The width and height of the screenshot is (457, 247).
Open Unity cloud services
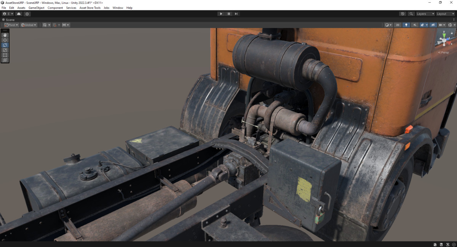19,14
